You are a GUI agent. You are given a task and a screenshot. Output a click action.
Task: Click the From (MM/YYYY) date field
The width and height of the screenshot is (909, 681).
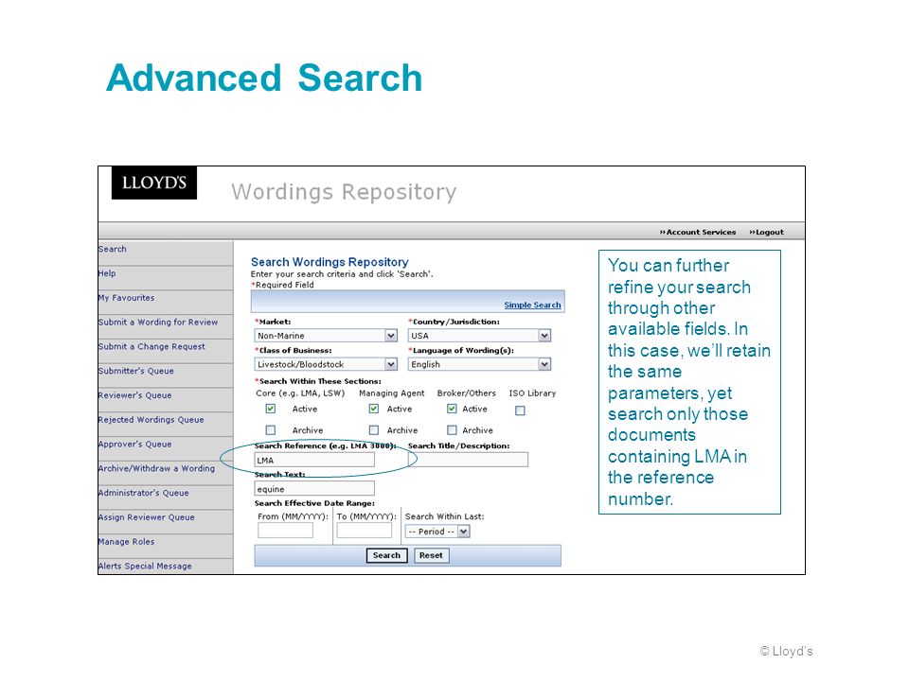tap(285, 531)
